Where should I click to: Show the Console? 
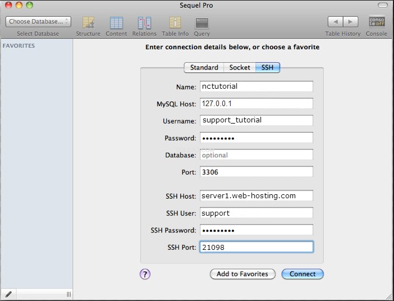coord(377,26)
